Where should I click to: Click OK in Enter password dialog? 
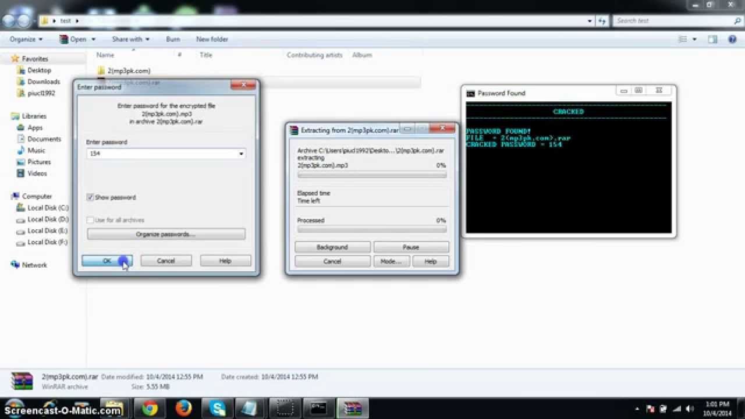pyautogui.click(x=107, y=261)
